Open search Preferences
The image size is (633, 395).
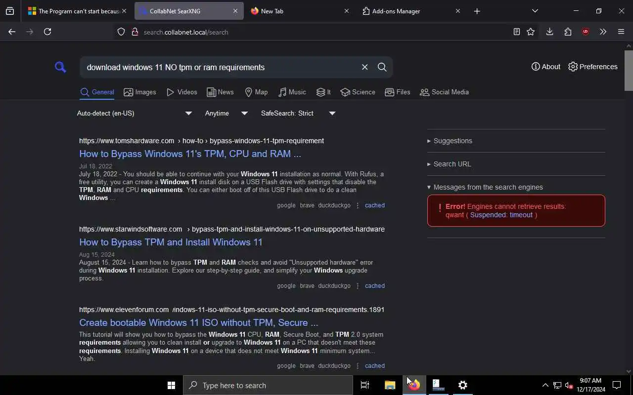pyautogui.click(x=593, y=67)
